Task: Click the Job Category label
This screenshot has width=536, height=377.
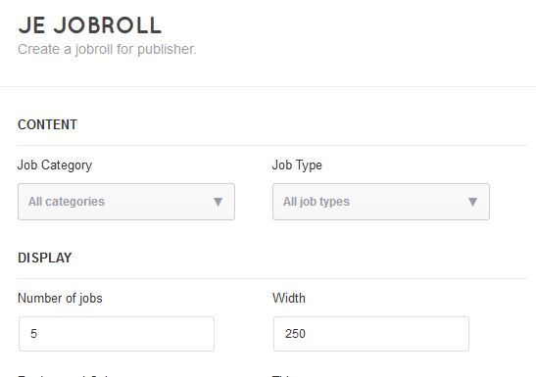Action: 55,165
